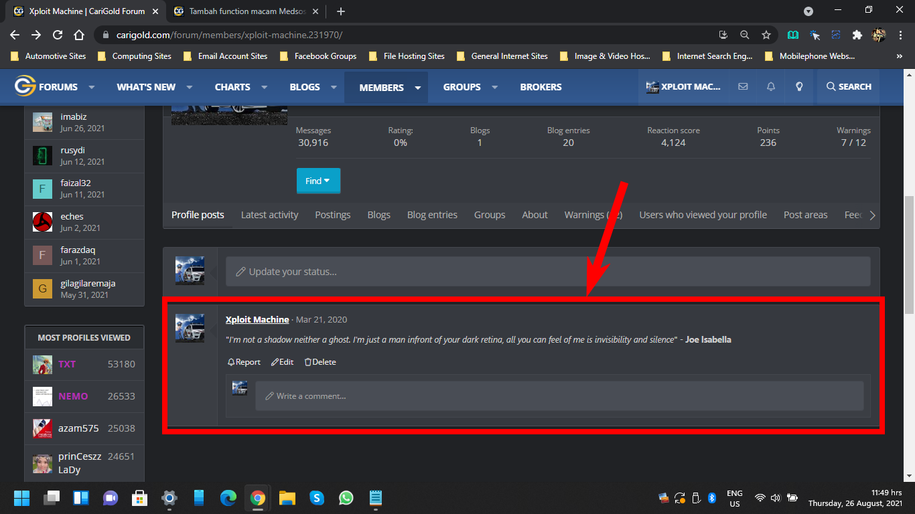
Task: Delete the Xploit Machine profile post
Action: pyautogui.click(x=320, y=362)
